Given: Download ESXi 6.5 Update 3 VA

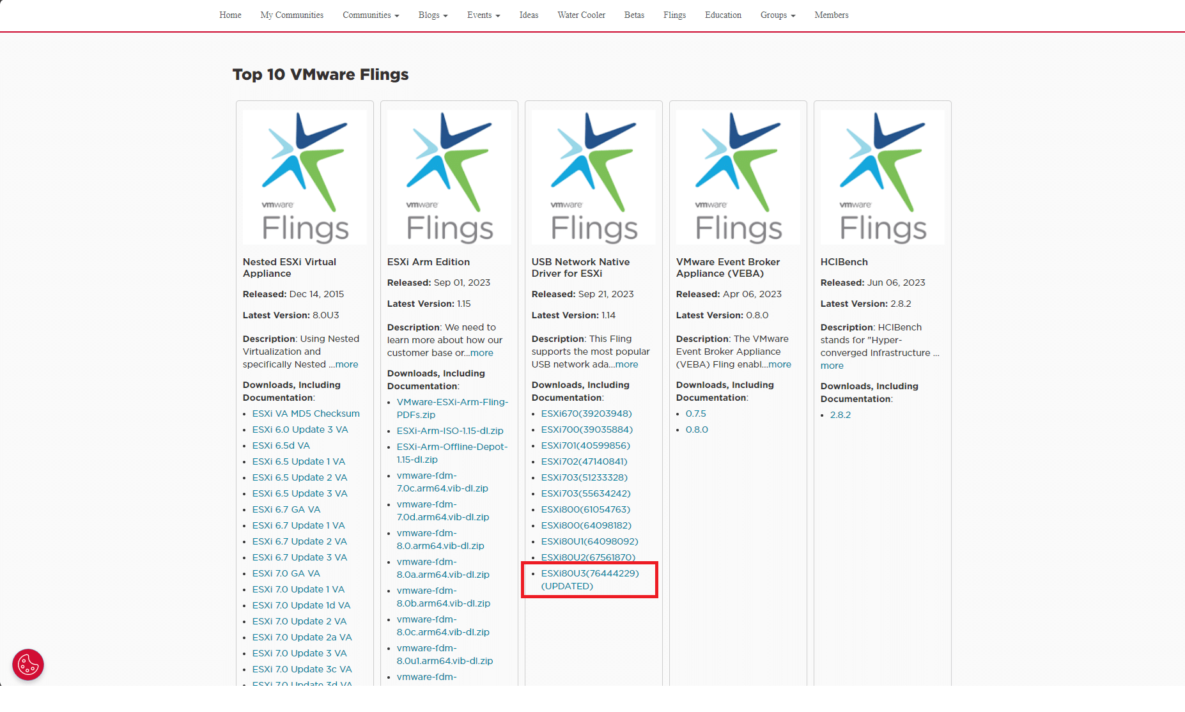Looking at the screenshot, I should (x=300, y=493).
